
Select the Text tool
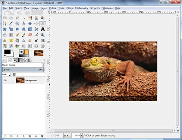(x=43, y=29)
